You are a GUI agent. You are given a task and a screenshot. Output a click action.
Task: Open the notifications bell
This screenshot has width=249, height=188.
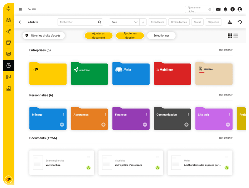tap(225, 9)
